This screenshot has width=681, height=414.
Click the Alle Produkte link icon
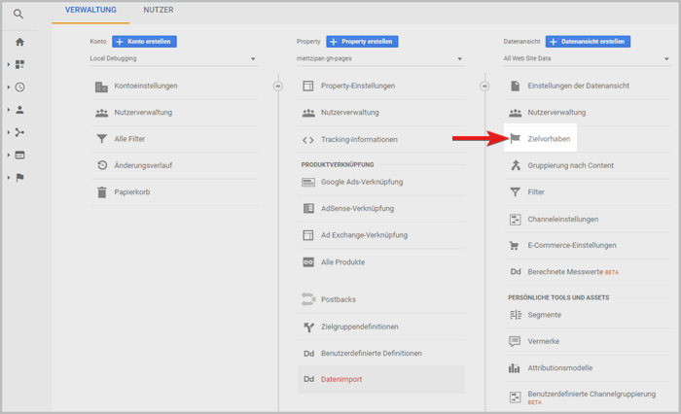308,262
